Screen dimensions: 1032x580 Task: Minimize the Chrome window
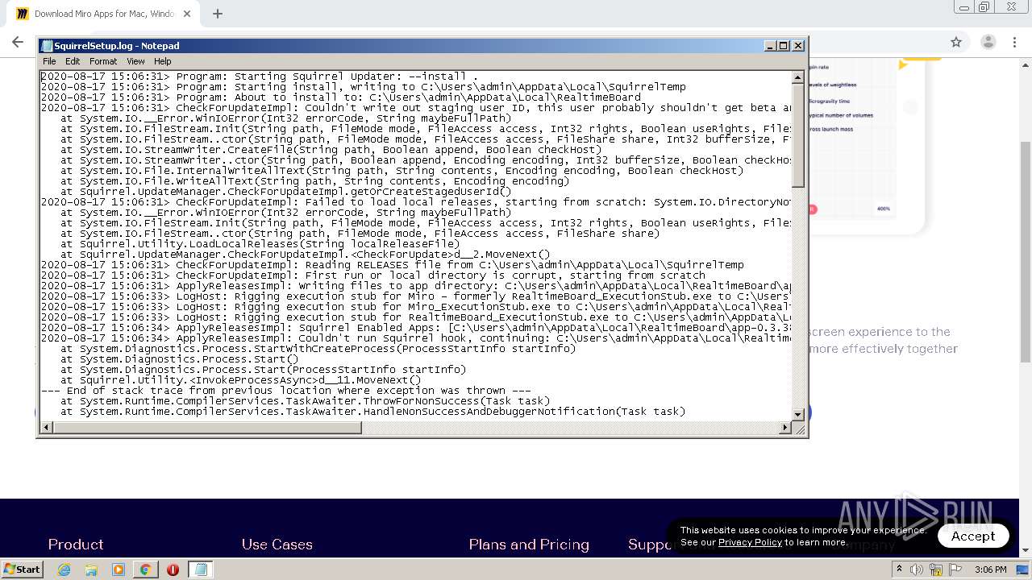[x=963, y=6]
